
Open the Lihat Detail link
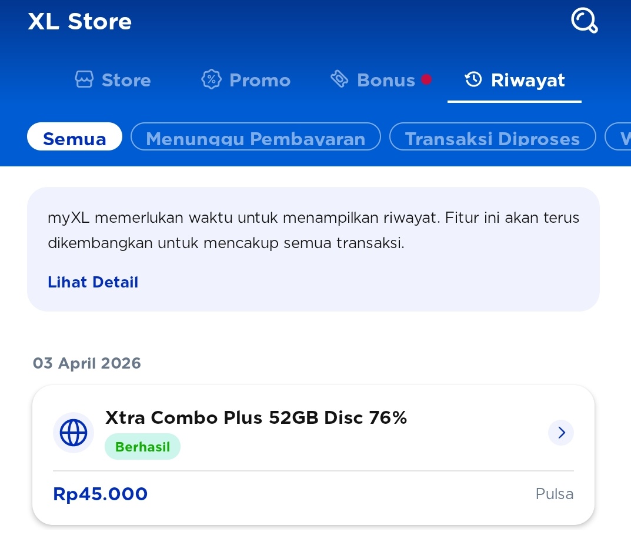pos(93,282)
